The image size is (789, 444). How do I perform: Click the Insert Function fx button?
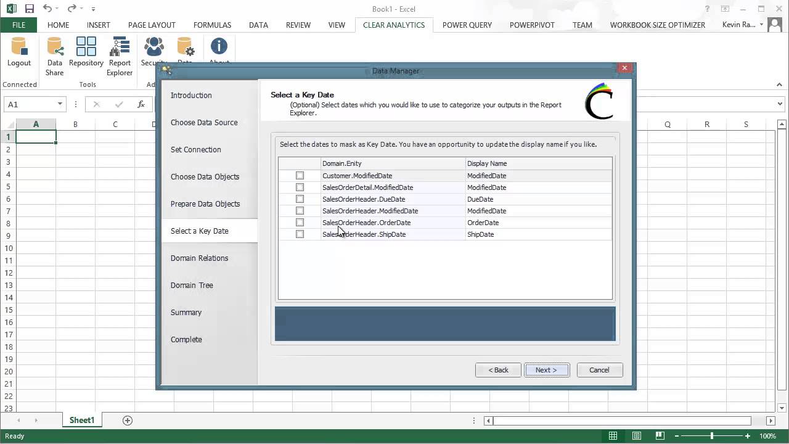(x=141, y=104)
